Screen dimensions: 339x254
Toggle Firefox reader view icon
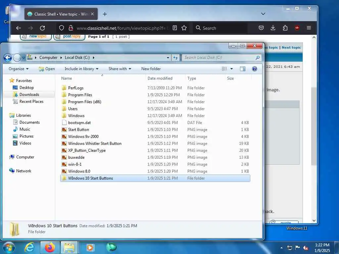pyautogui.click(x=175, y=28)
